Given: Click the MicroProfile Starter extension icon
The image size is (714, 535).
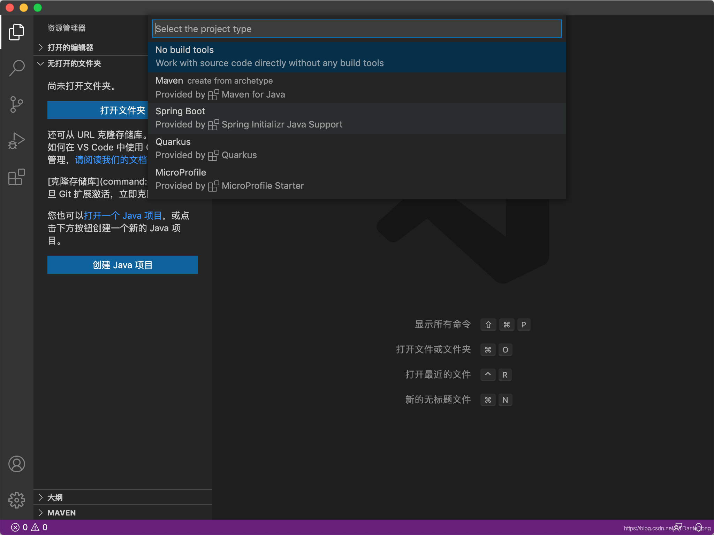Looking at the screenshot, I should (213, 186).
